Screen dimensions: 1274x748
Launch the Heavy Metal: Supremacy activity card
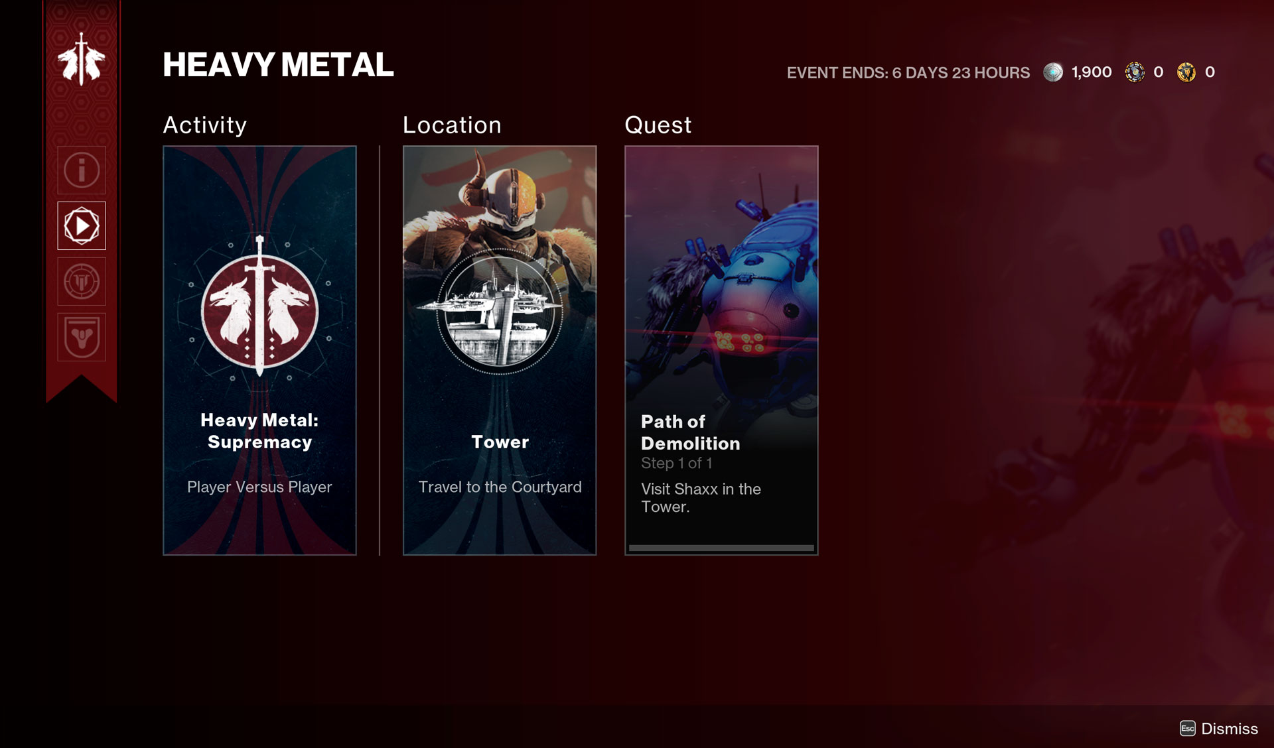259,351
